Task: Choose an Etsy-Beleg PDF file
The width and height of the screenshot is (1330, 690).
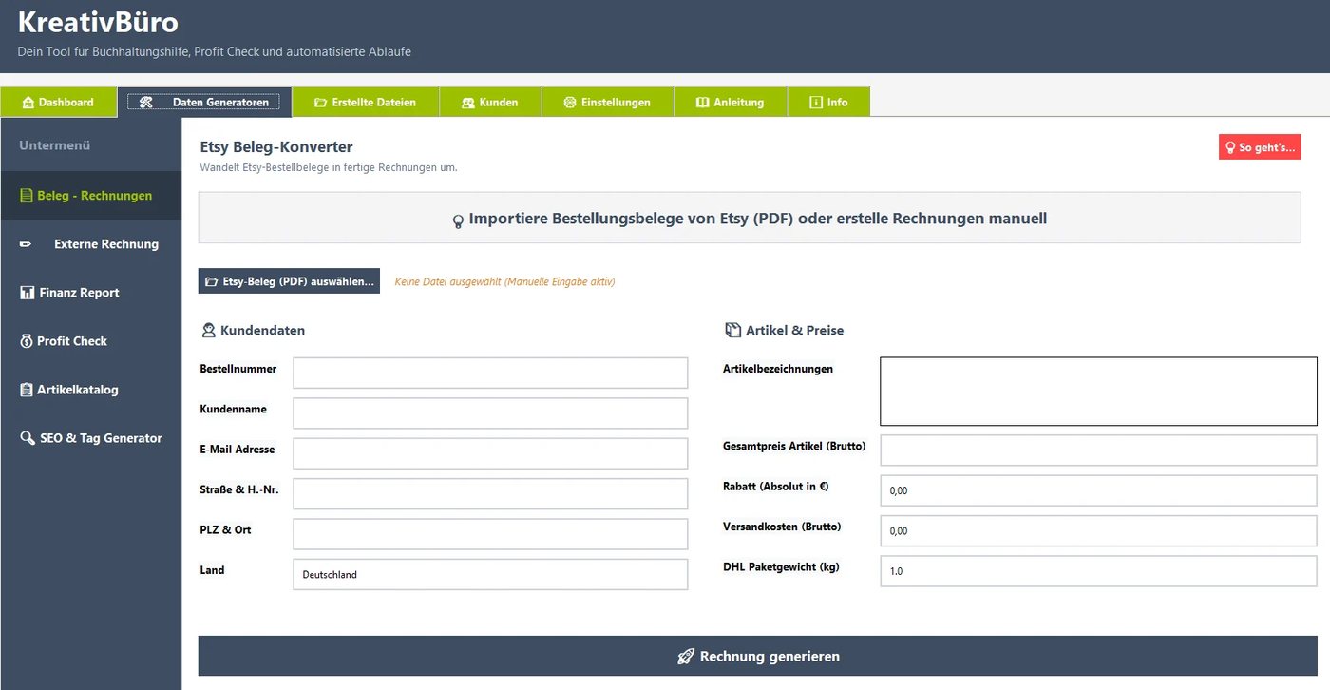Action: (289, 281)
